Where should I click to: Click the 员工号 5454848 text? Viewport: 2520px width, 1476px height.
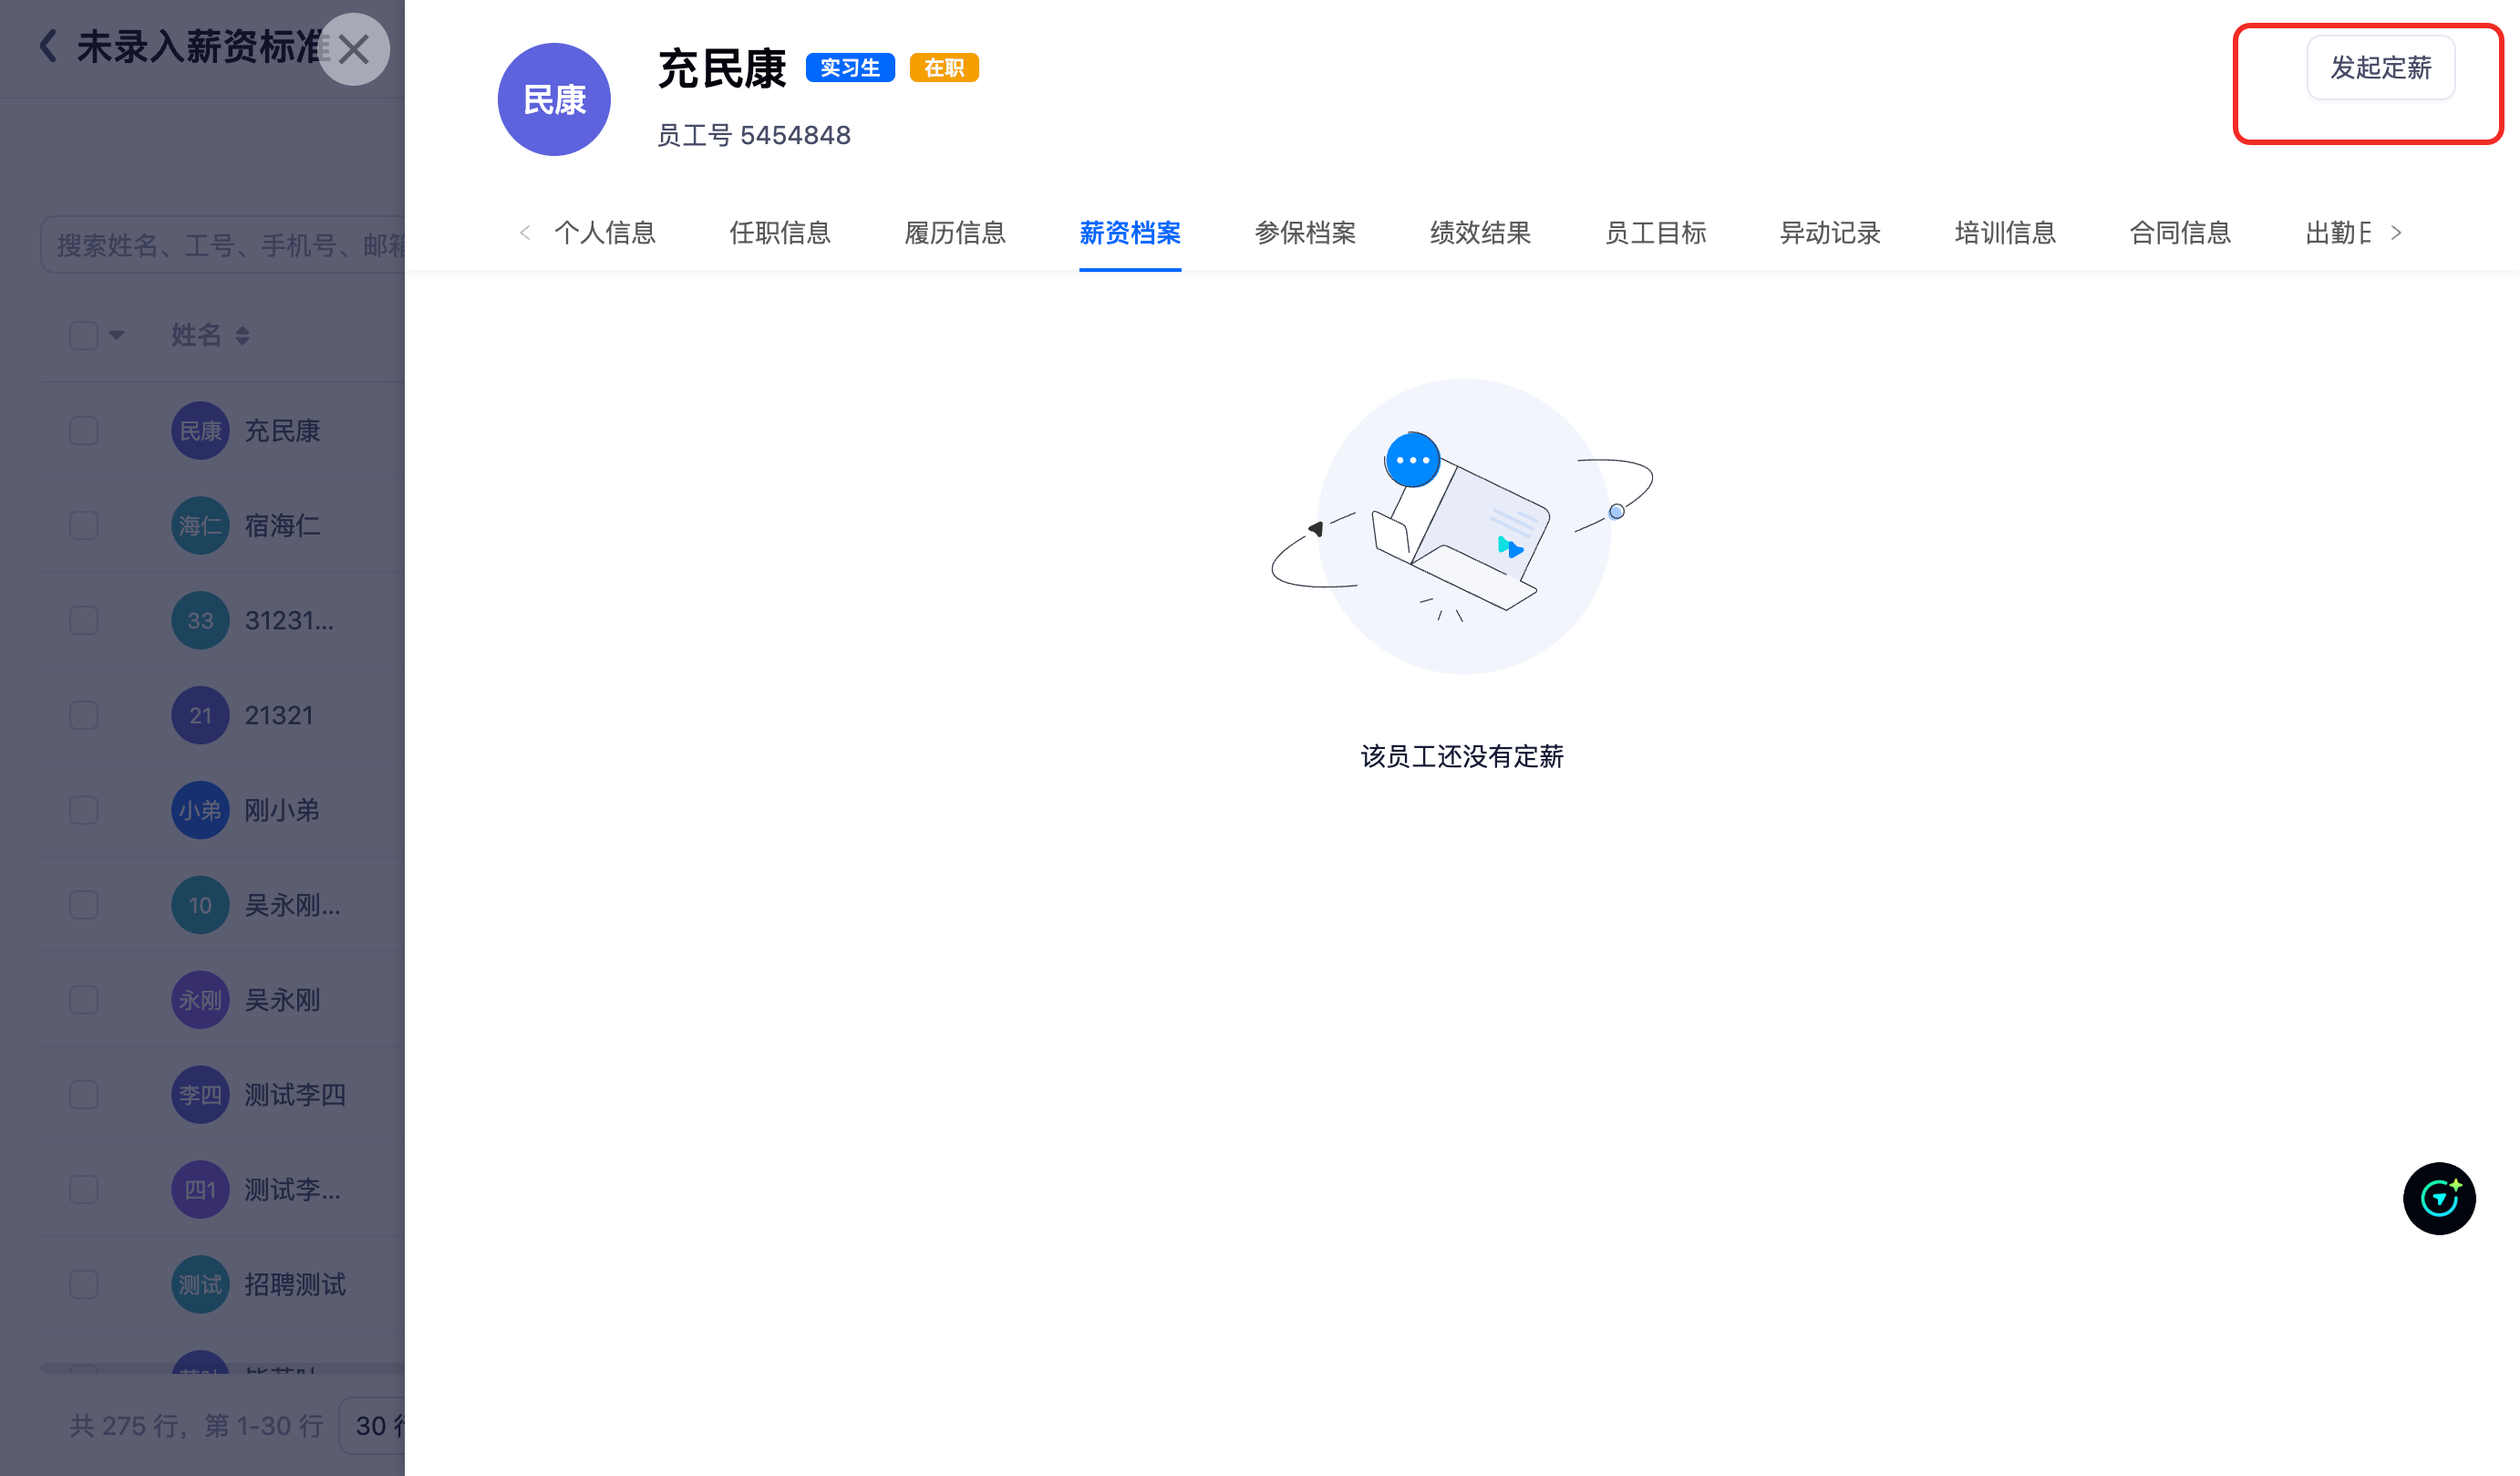point(754,135)
